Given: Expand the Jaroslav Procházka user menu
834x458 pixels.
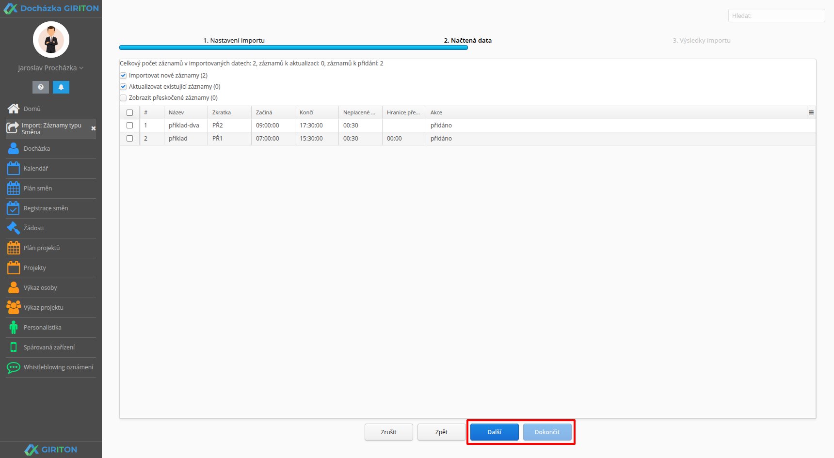Looking at the screenshot, I should click(x=51, y=68).
